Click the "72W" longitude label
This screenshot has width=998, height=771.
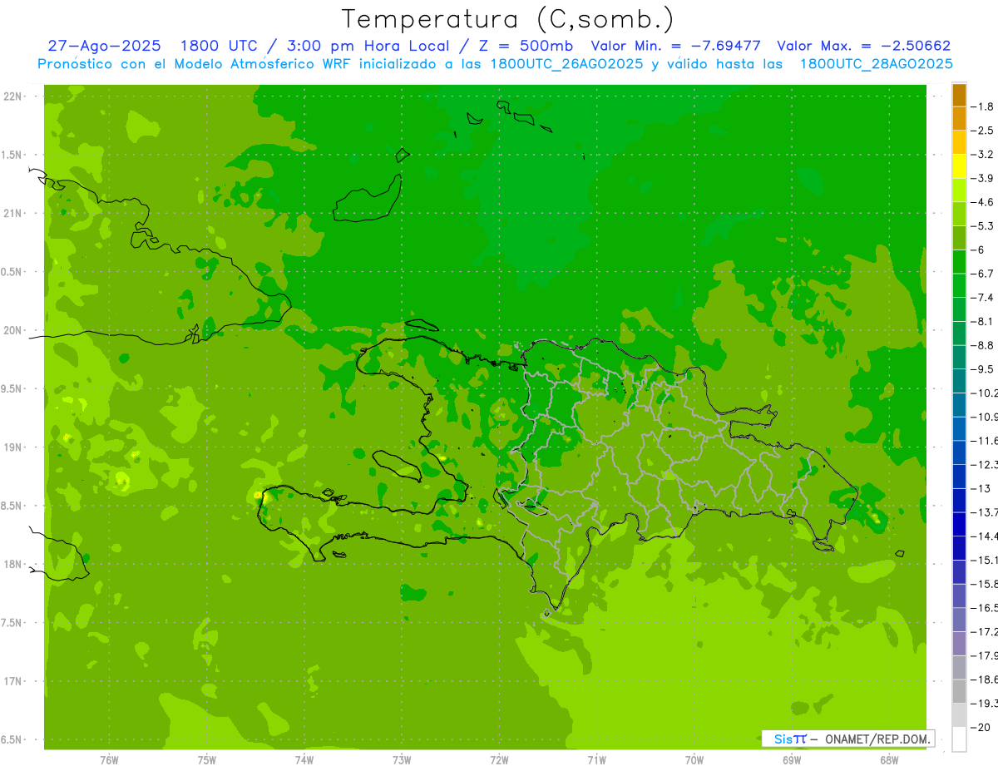499,760
